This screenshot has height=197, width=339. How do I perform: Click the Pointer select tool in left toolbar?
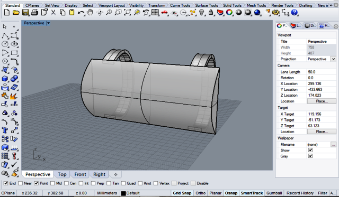coord(5,26)
